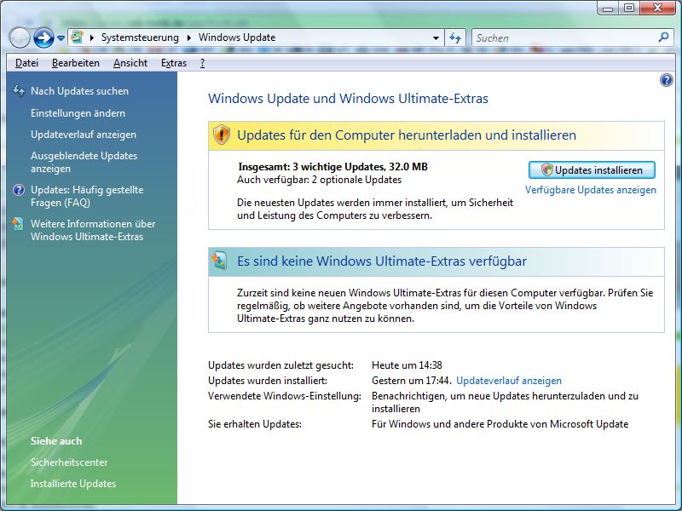Open the address bar history dropdown
Viewport: 682px width, 511px height.
[x=436, y=37]
